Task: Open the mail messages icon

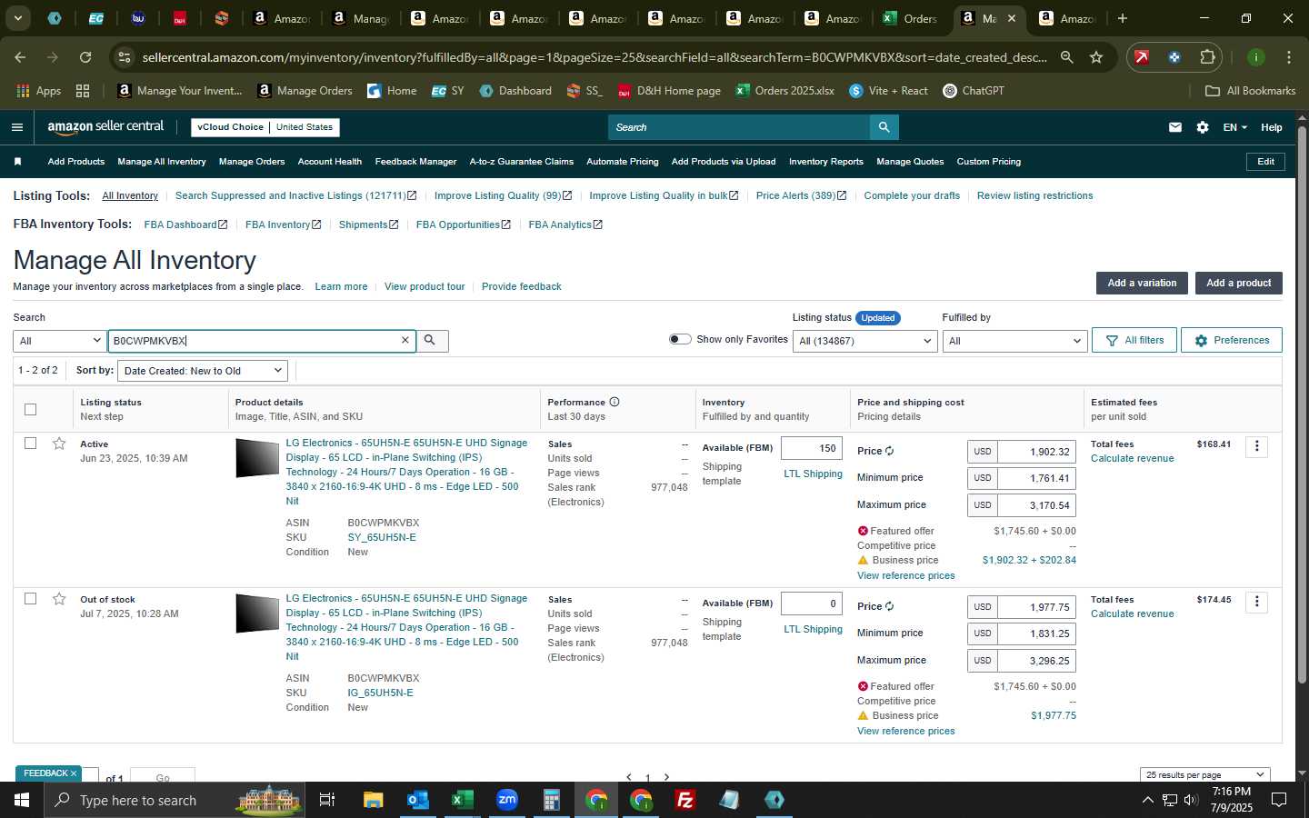Action: [x=1175, y=127]
